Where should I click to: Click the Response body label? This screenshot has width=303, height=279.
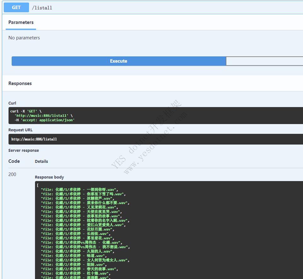[49, 177]
